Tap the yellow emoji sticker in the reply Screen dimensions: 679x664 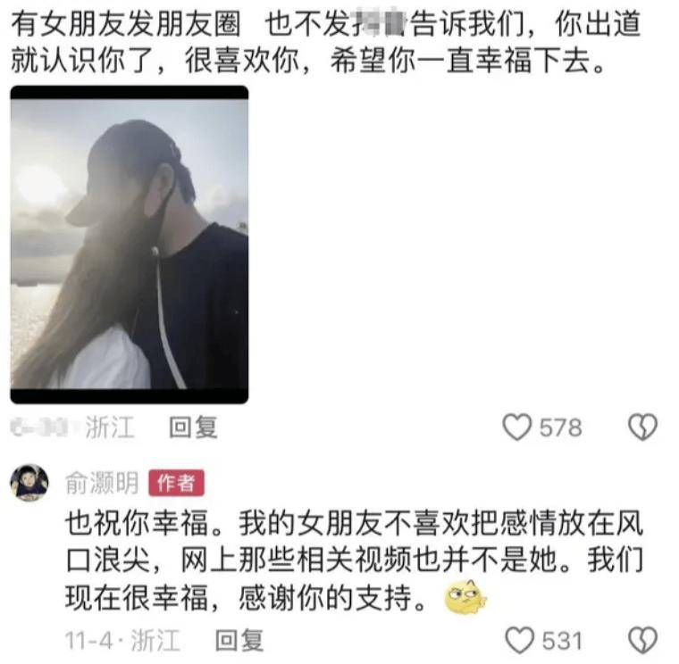pos(465,598)
